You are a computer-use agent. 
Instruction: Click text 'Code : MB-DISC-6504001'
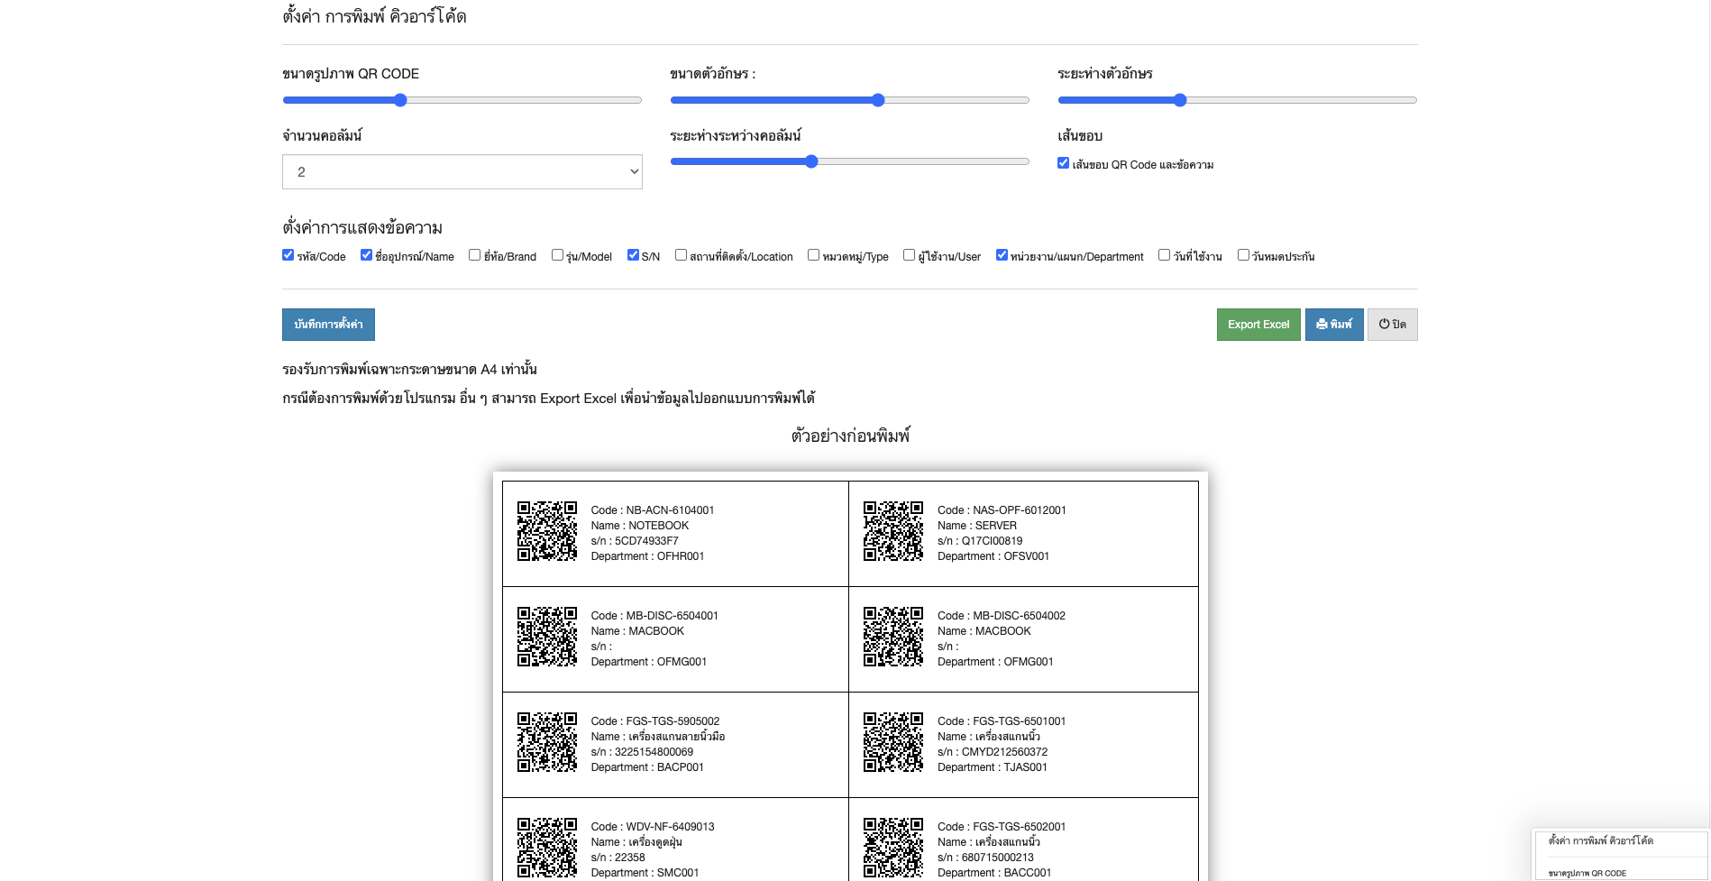pyautogui.click(x=654, y=616)
